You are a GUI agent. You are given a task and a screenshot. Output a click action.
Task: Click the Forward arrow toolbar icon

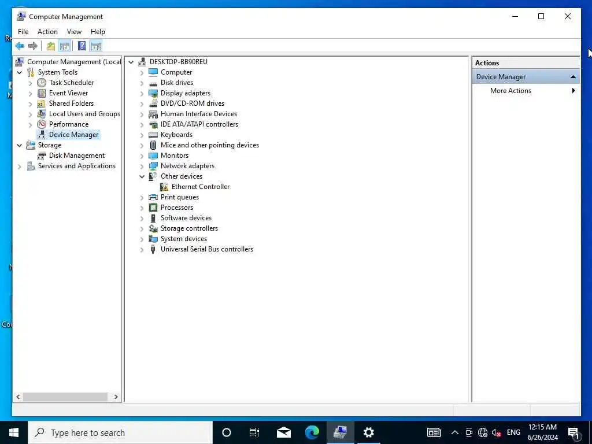[33, 46]
